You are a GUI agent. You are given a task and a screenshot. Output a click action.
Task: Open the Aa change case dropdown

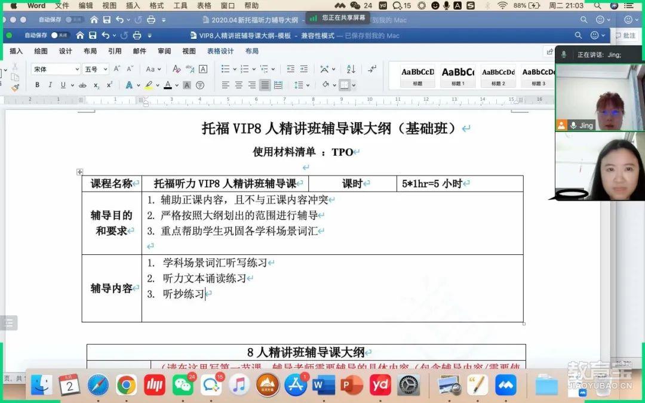pos(153,69)
